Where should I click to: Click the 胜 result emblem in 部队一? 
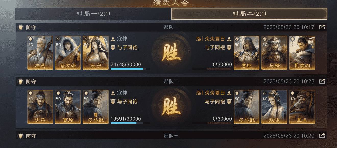point(171,53)
